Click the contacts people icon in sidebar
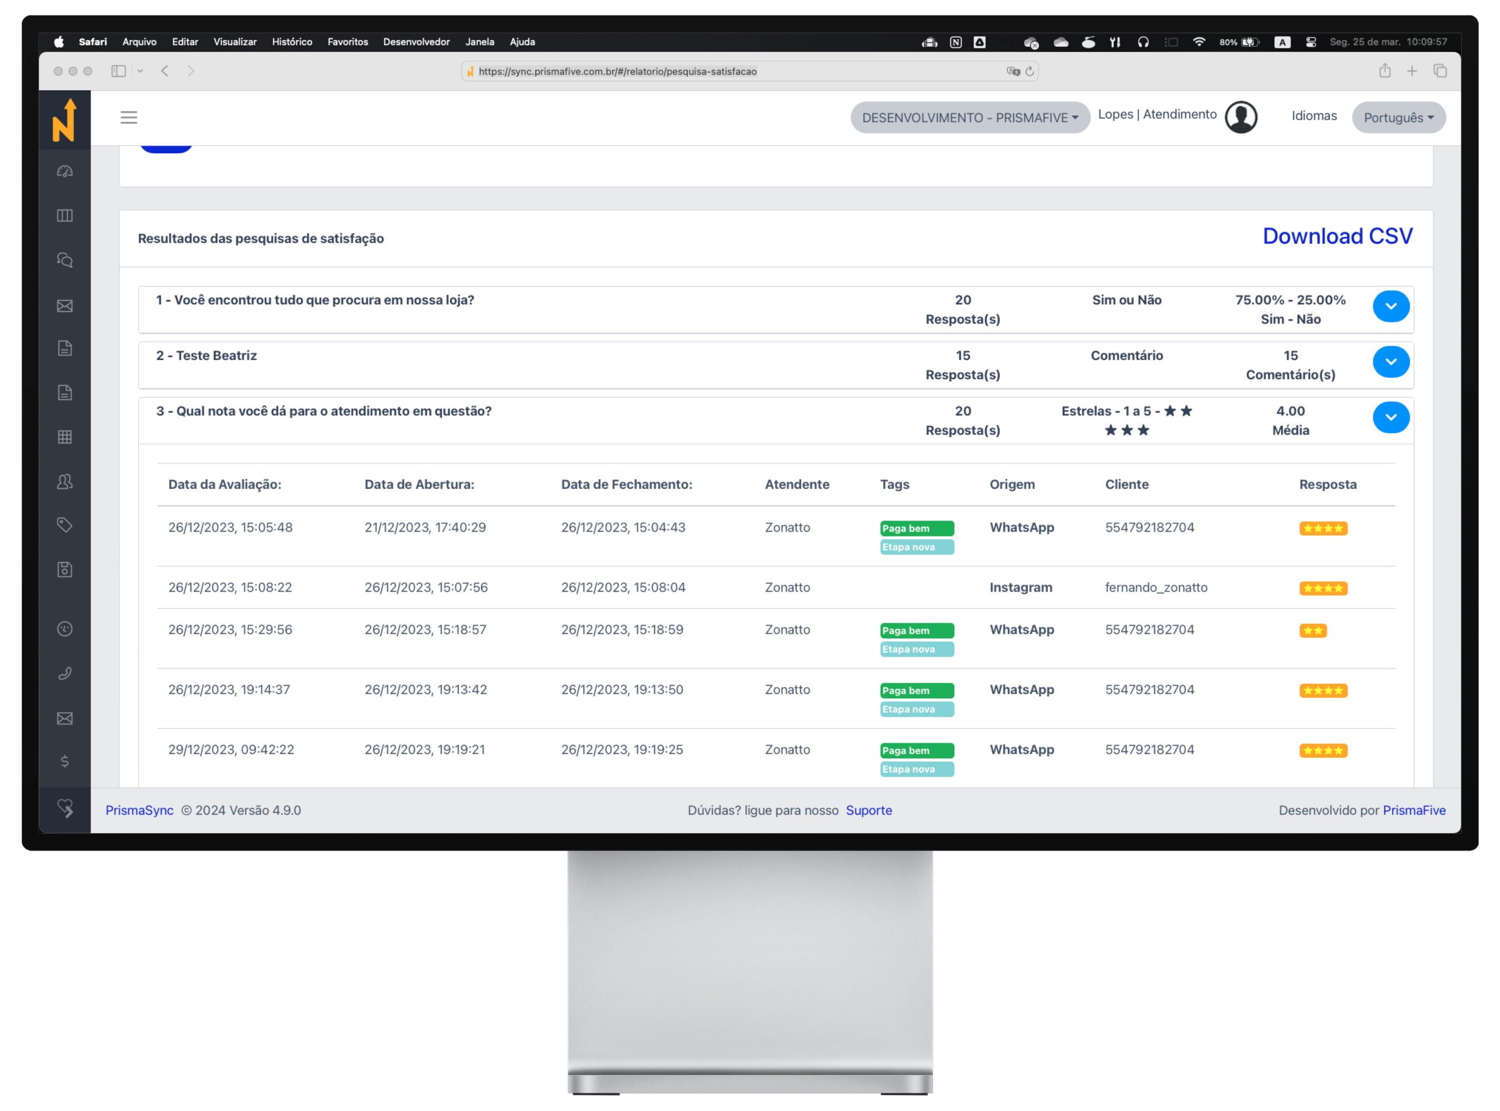 point(64,482)
